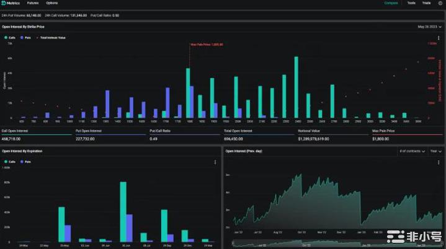Click the Tools button
Image resolution: width=446 pixels, height=249 pixels.
[411, 3]
